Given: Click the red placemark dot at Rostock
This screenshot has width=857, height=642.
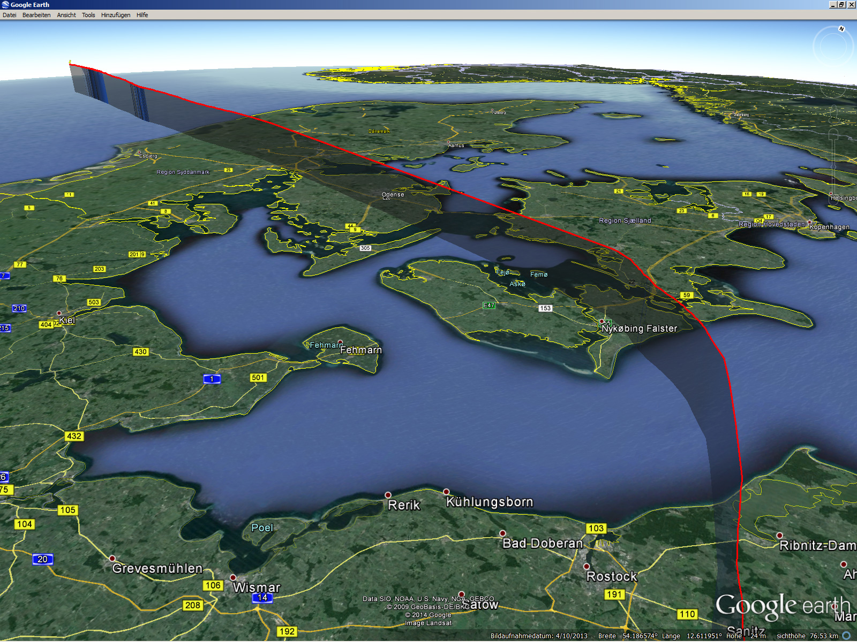Looking at the screenshot, I should [587, 566].
